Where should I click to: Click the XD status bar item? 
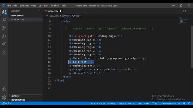pyautogui.click(x=154, y=103)
